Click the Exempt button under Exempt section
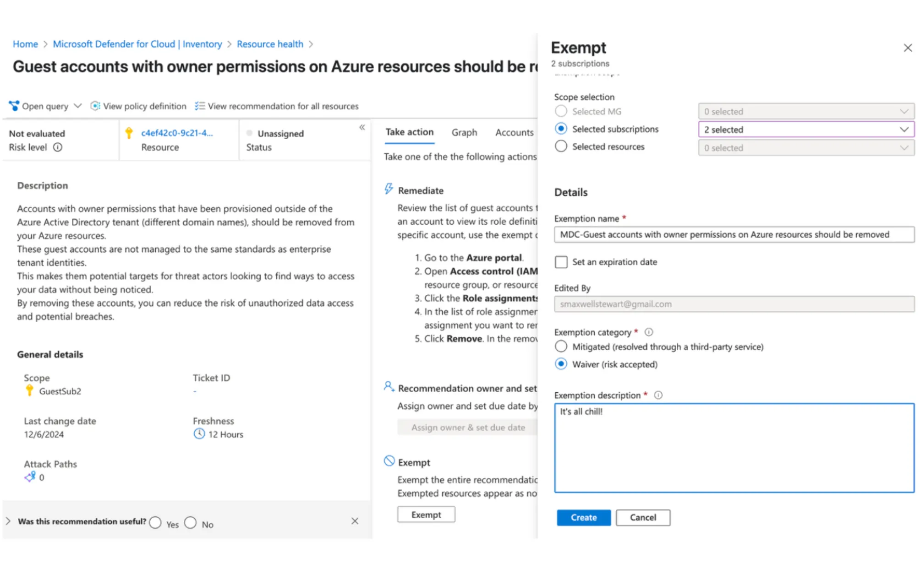Image resolution: width=920 pixels, height=574 pixels. coord(426,514)
